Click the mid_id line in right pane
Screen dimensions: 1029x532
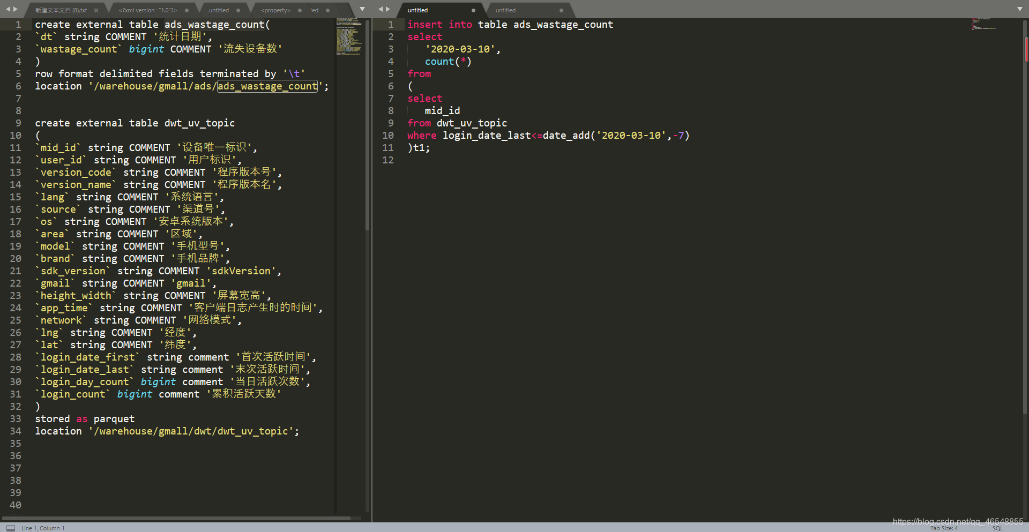click(x=442, y=111)
